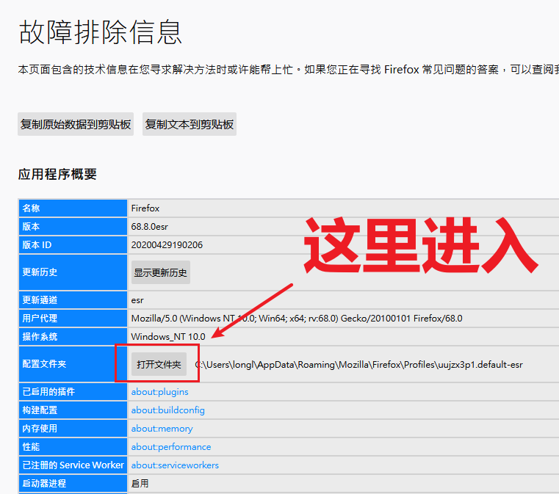
Task: Open the about:plugins link
Action: (159, 392)
